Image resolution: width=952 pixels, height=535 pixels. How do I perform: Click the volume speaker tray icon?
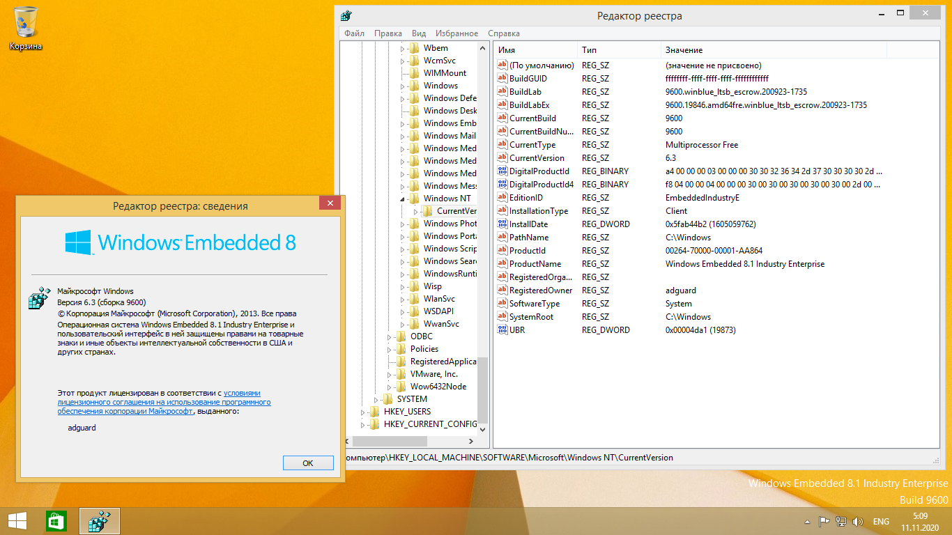coord(859,521)
